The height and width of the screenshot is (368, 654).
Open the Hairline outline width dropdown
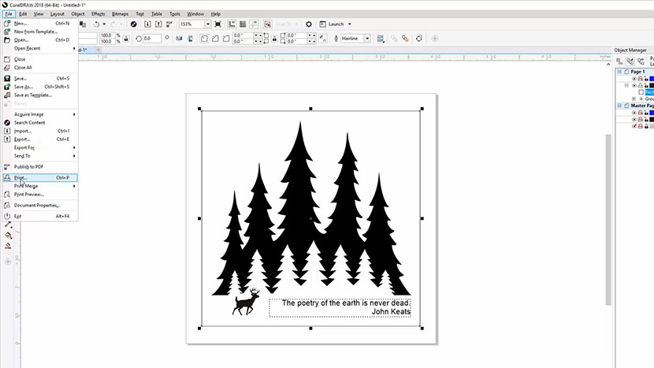pyautogui.click(x=368, y=38)
